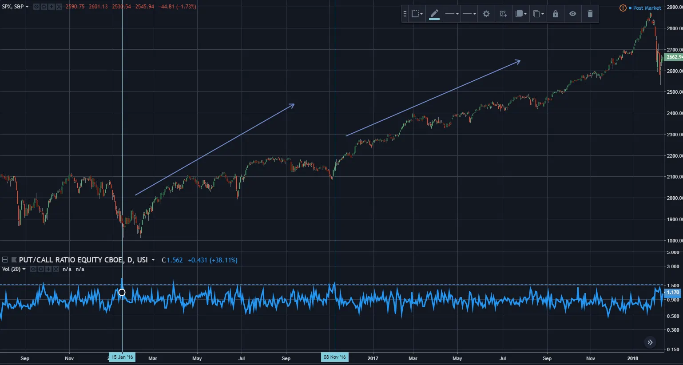Click the SPX change value -44.81 (-1.73%)
The image size is (683, 365).
[x=178, y=7]
